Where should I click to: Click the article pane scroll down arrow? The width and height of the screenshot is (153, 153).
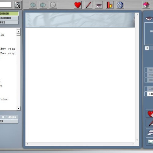pos(137,140)
